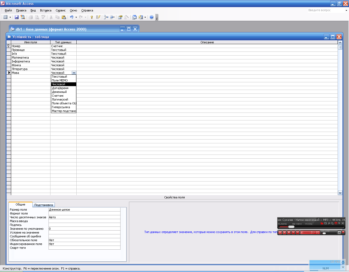Click the Spelling check ABC icon
Image resolution: width=349 pixels, height=272 pixels.
[x=43, y=17]
